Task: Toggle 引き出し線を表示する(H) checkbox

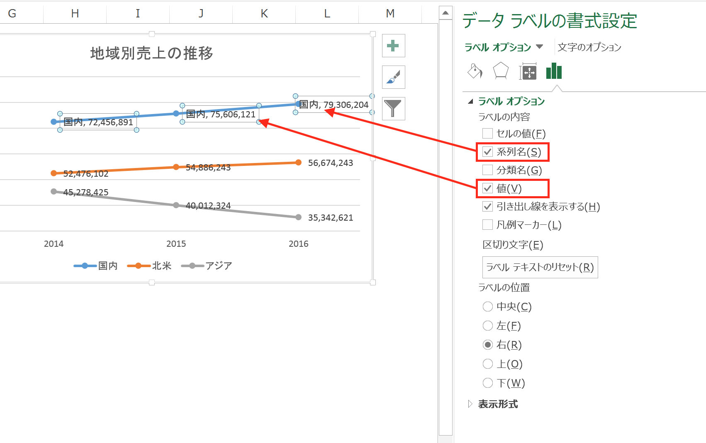Action: click(487, 207)
